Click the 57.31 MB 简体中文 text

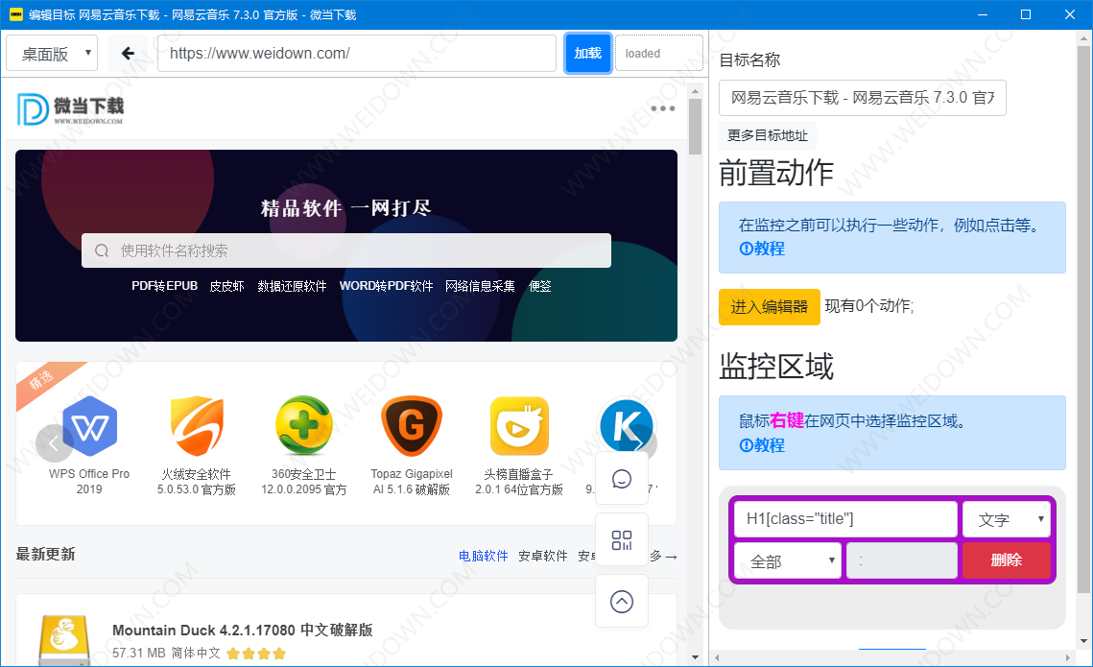(x=166, y=653)
